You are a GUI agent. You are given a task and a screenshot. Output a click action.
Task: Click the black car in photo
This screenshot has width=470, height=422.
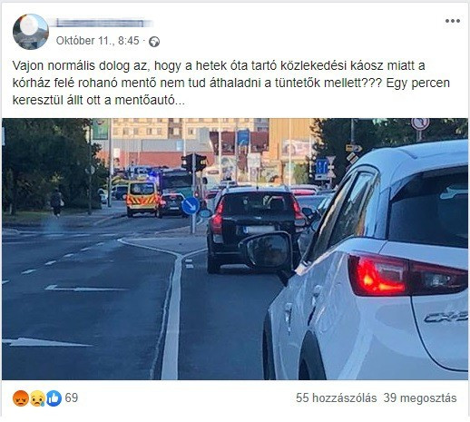(255, 230)
